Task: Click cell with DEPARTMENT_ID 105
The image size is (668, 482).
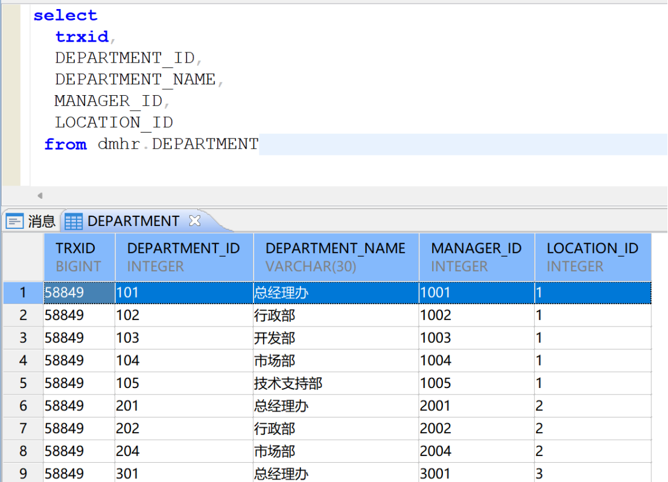Action: pyautogui.click(x=184, y=383)
